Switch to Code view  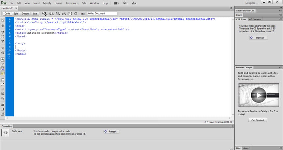point(7,14)
